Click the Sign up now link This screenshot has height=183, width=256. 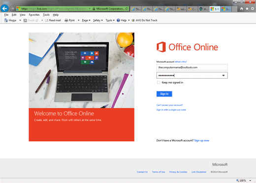click(x=202, y=140)
